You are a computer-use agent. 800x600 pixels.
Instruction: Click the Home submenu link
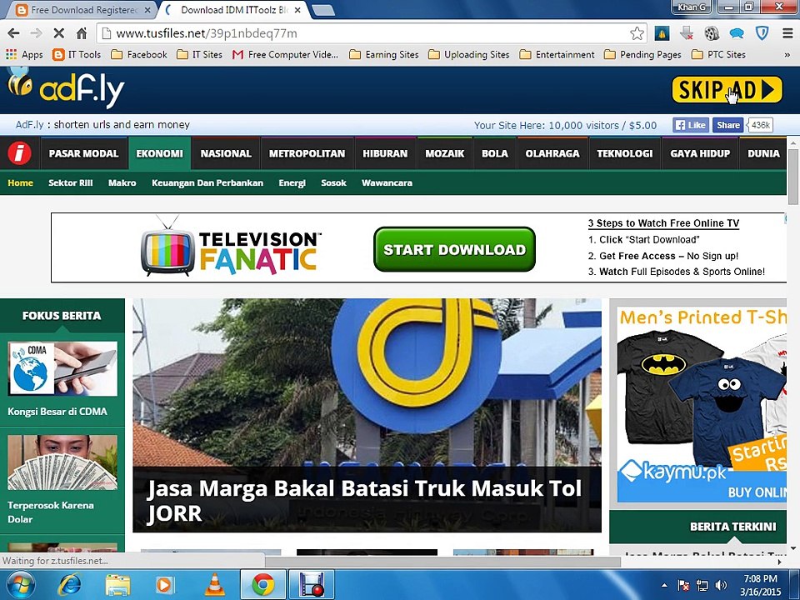pos(20,182)
